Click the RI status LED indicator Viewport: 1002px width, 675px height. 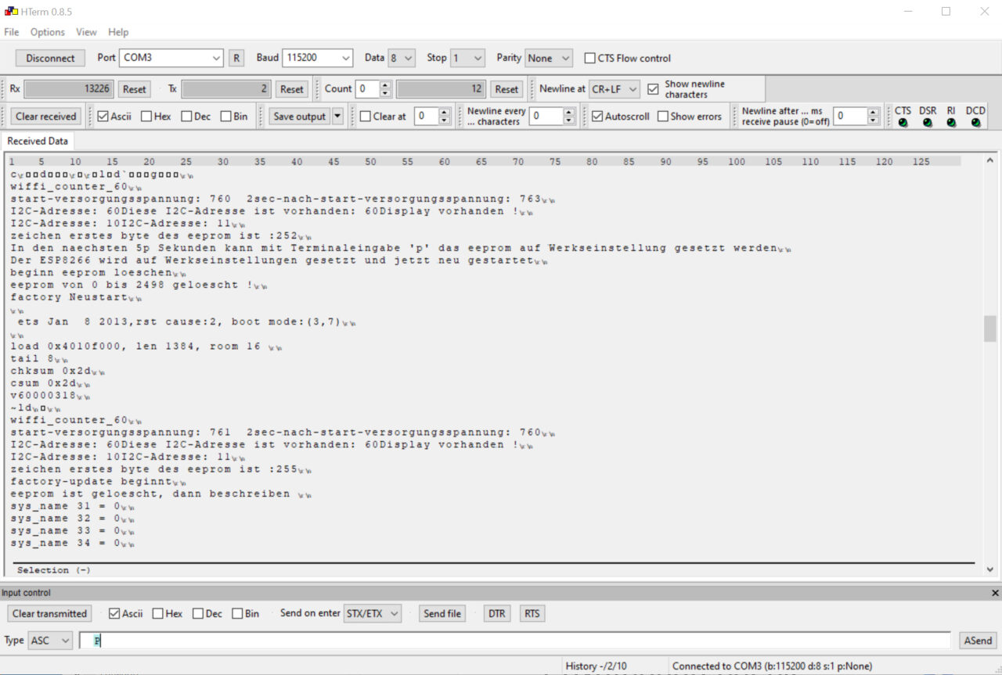pyautogui.click(x=951, y=123)
